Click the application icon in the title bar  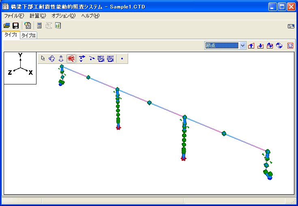coord(6,7)
